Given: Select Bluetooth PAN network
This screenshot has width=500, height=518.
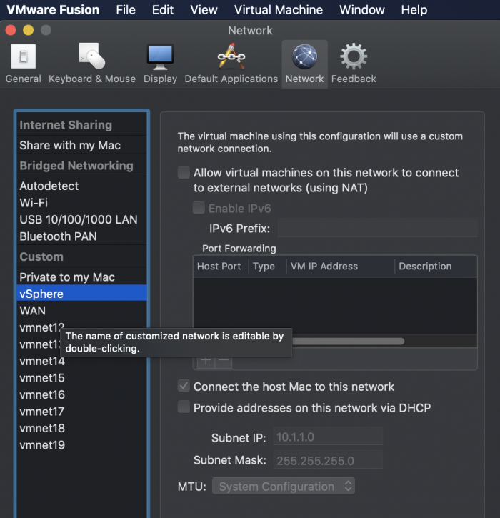Looking at the screenshot, I should (81, 236).
